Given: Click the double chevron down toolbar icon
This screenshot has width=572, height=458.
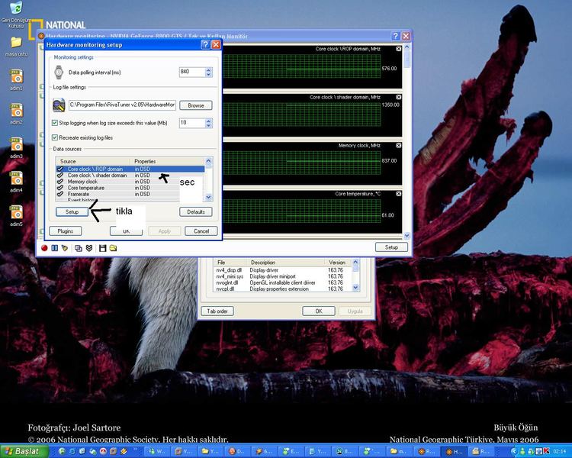Looking at the screenshot, I should click(88, 248).
